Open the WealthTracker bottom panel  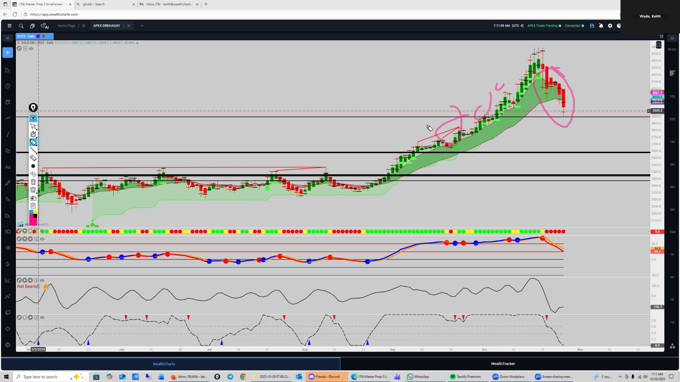pyautogui.click(x=503, y=364)
